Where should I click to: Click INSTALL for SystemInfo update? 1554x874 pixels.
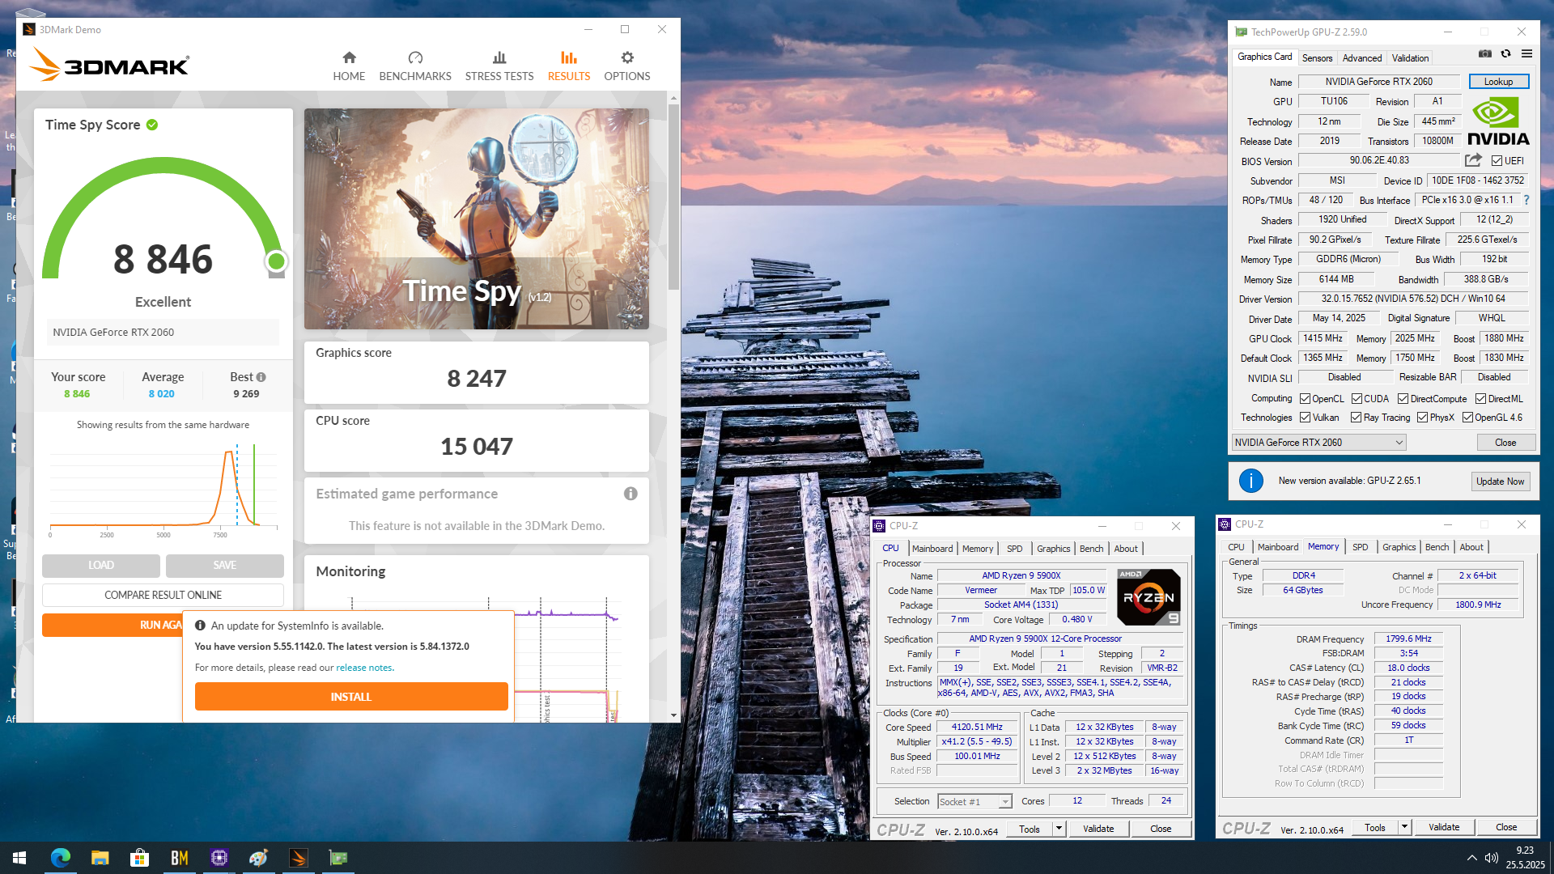(x=351, y=697)
